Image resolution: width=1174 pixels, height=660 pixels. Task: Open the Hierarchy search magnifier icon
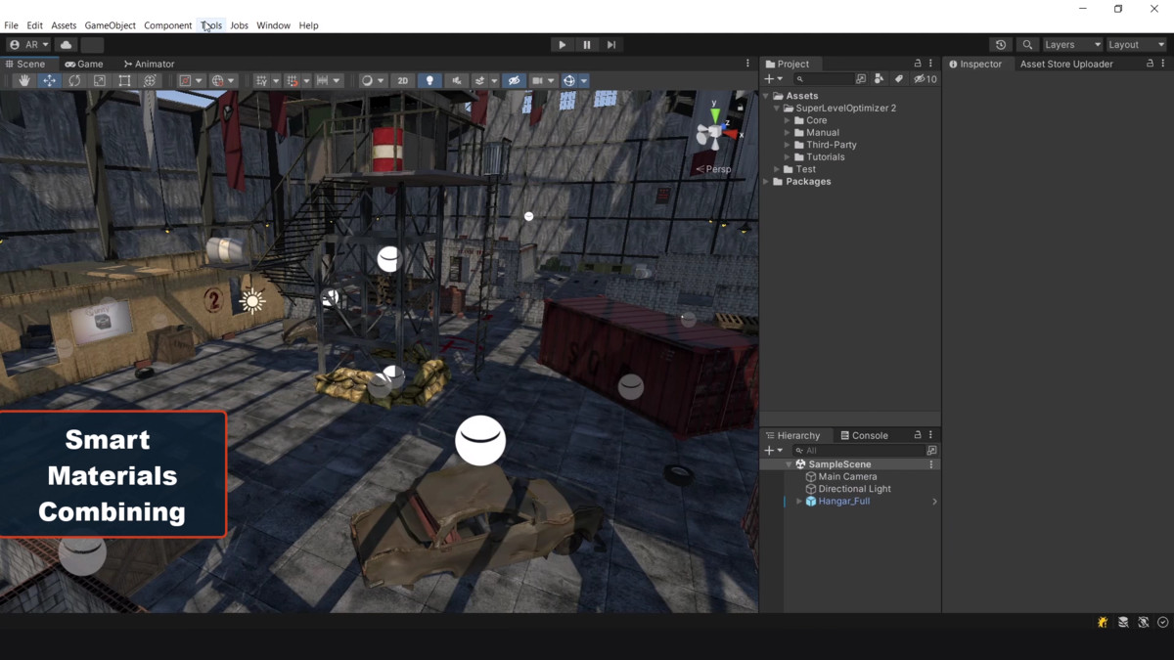pos(799,450)
